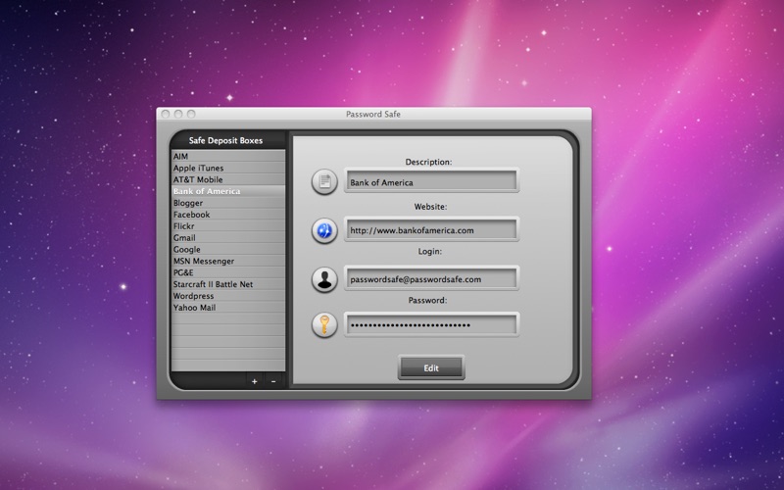Click the Login email field
This screenshot has width=784, height=490.
430,278
